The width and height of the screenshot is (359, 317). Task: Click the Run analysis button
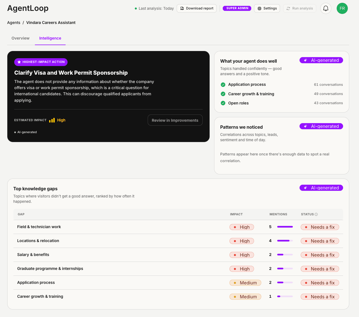[x=300, y=8]
